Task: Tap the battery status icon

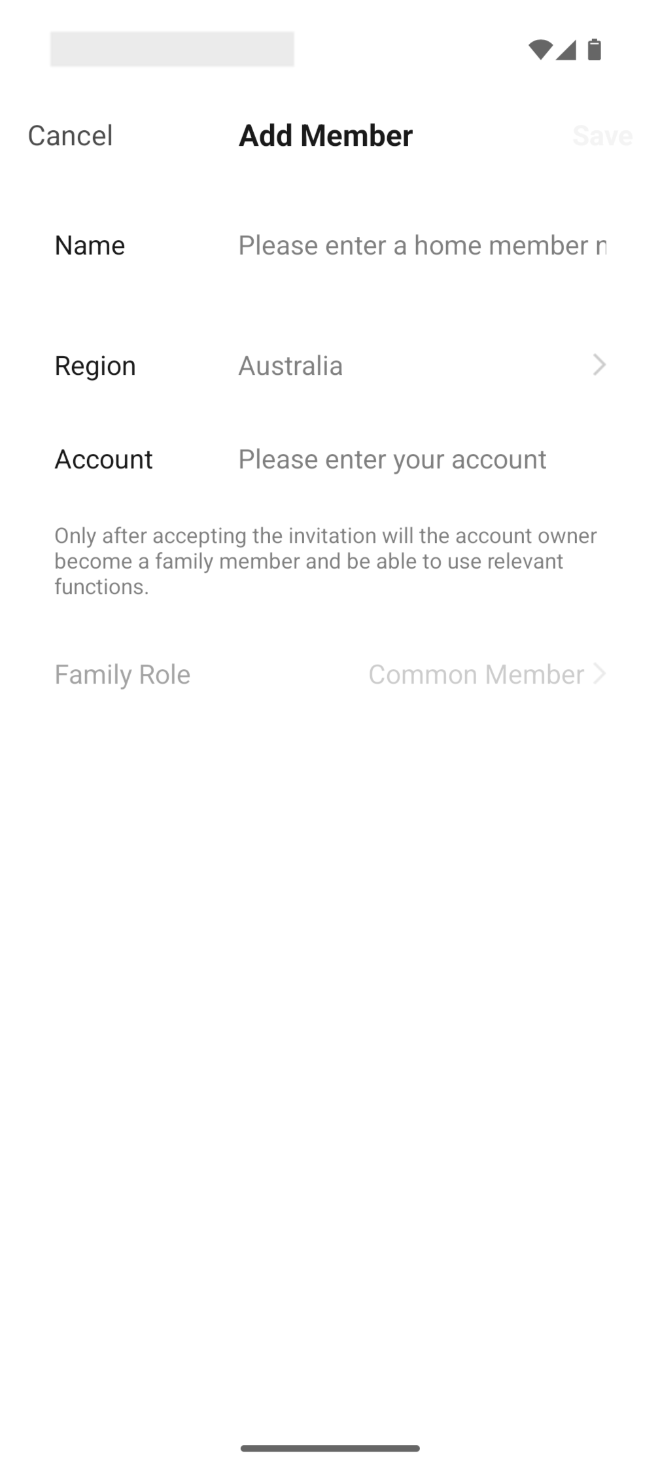Action: (594, 50)
